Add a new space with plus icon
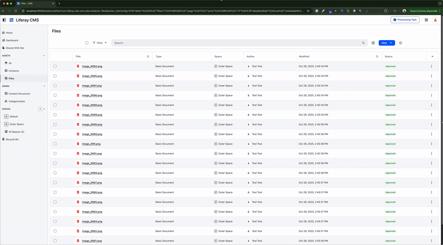Screen dimensions: 443x245 40,109
